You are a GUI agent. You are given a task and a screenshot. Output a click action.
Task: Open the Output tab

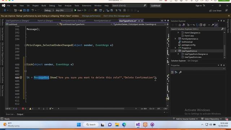coord(20,114)
